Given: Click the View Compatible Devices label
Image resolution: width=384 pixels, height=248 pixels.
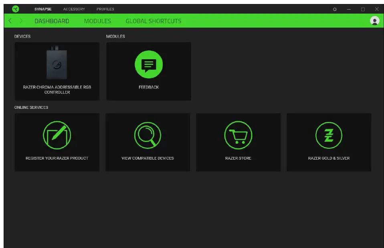Looking at the screenshot, I should click(148, 158).
